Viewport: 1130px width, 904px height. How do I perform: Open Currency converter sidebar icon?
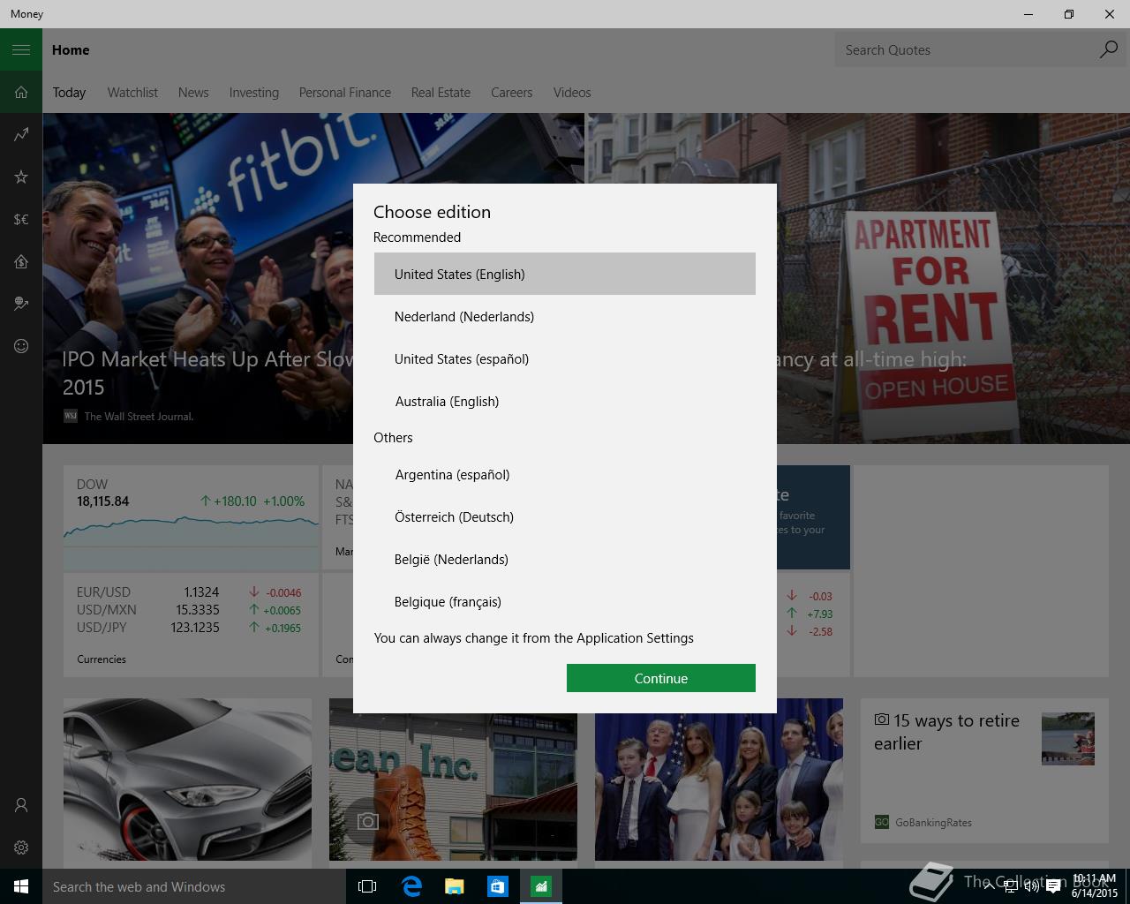coord(21,219)
